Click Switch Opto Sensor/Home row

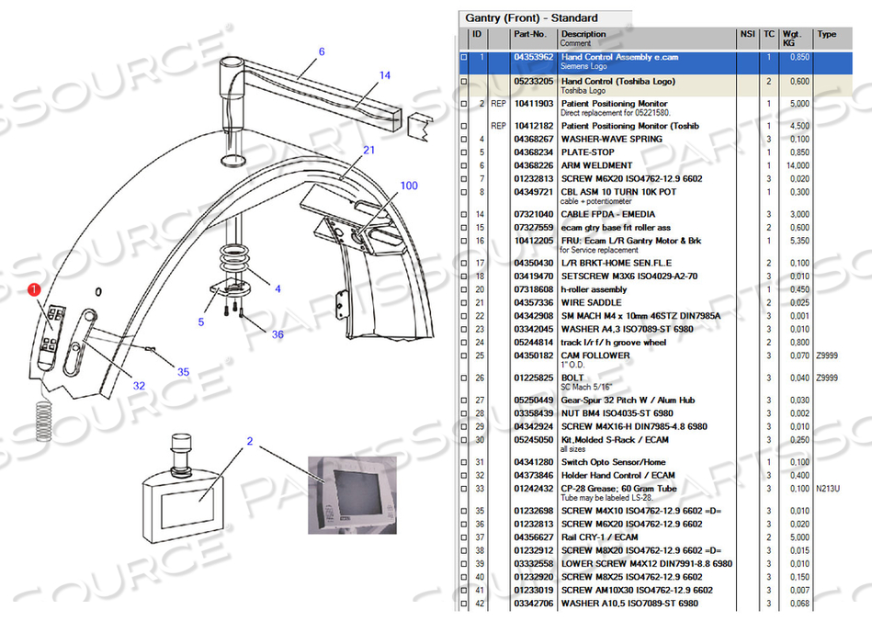[x=654, y=463]
